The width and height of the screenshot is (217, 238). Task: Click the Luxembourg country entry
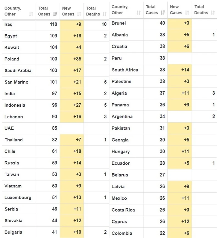(x=18, y=197)
